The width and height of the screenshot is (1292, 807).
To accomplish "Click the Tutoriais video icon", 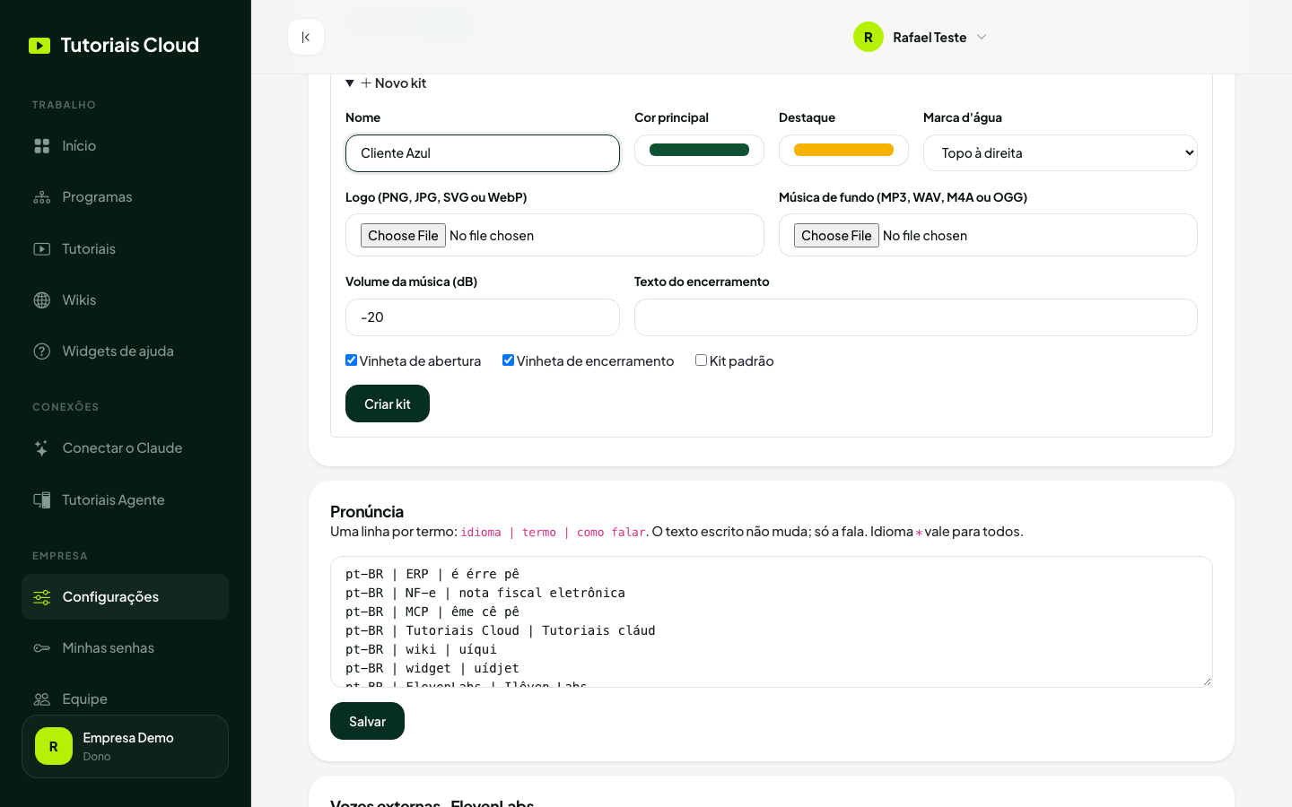I will [42, 249].
